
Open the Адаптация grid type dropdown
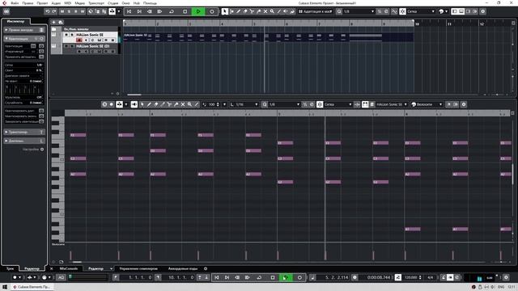[x=315, y=11]
